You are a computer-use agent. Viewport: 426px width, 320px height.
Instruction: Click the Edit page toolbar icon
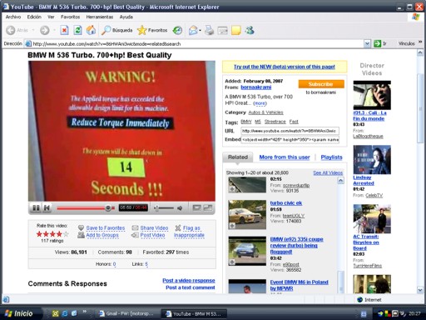pos(222,30)
